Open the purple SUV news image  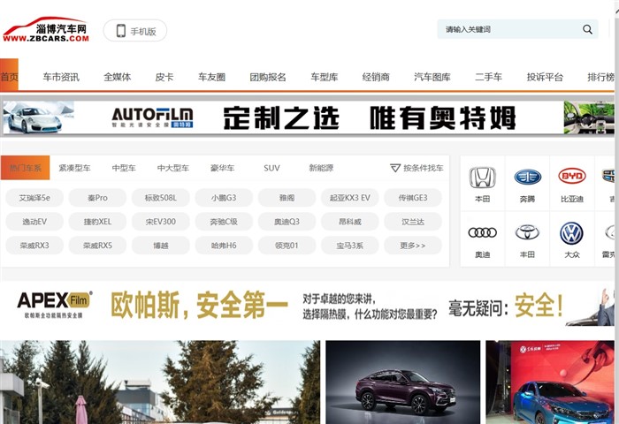pos(403,382)
